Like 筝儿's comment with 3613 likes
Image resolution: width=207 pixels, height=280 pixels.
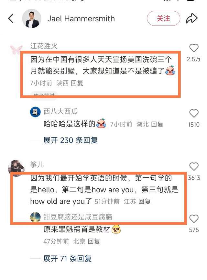pos(194,167)
